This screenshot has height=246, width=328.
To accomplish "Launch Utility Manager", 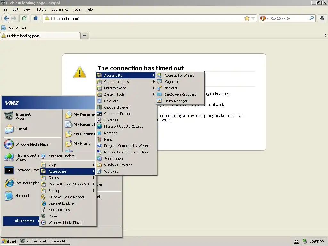I will (180, 101).
